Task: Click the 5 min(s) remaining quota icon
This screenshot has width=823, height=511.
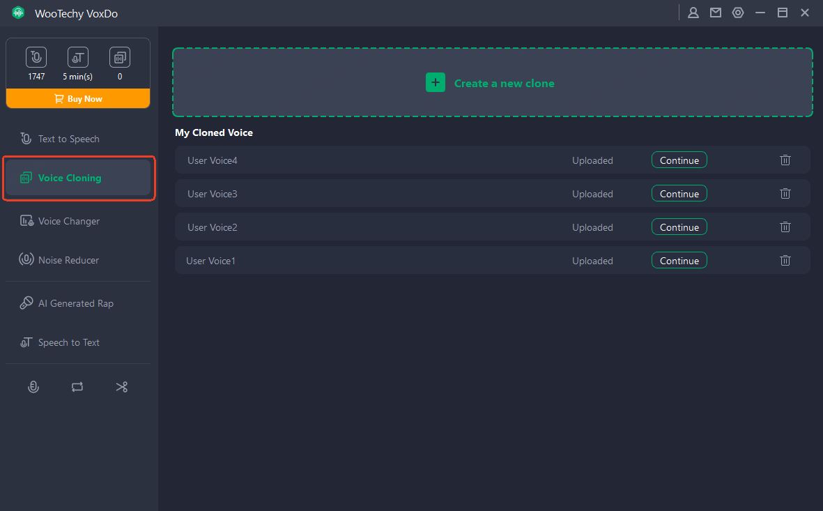Action: (x=77, y=58)
